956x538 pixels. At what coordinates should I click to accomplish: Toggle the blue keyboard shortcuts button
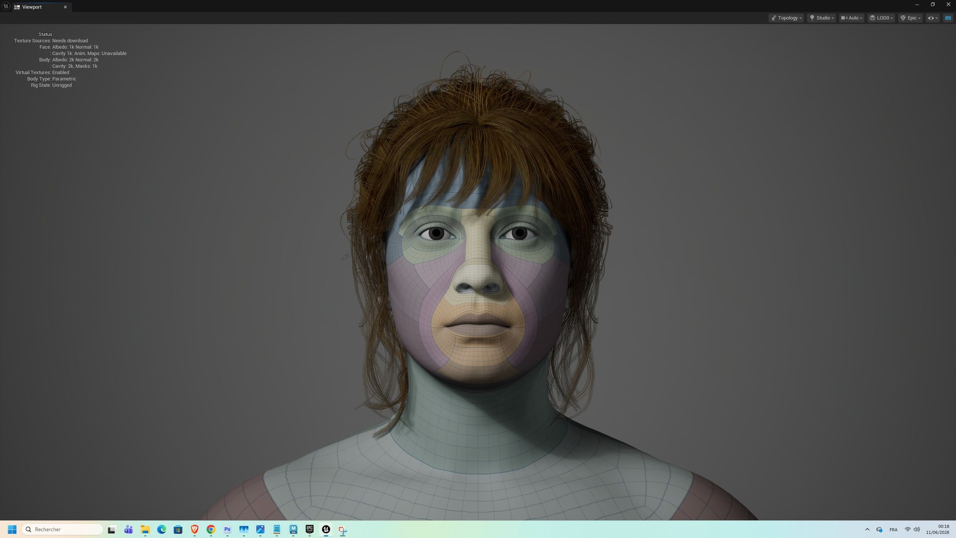(x=948, y=18)
